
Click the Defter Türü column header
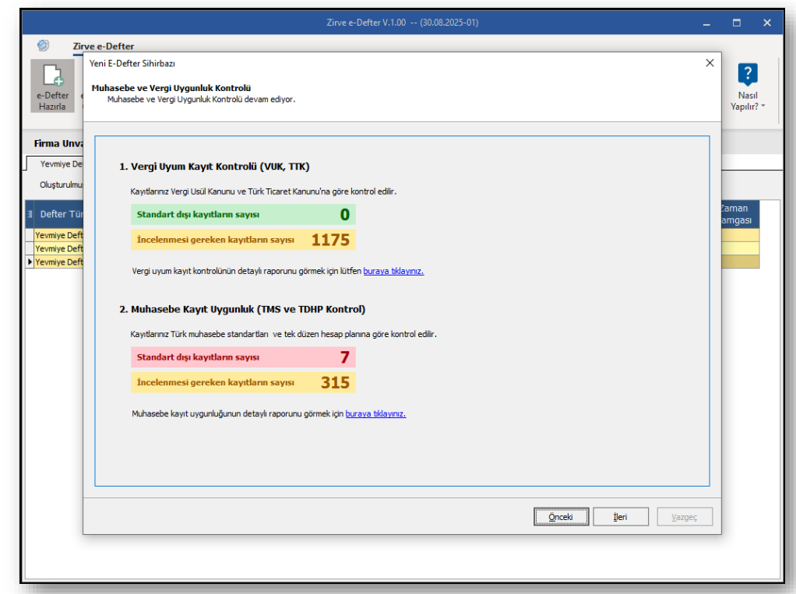[58, 214]
